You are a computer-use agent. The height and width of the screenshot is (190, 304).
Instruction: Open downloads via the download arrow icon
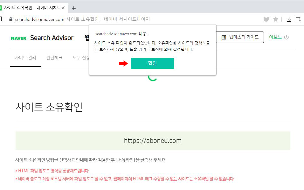pos(289,19)
